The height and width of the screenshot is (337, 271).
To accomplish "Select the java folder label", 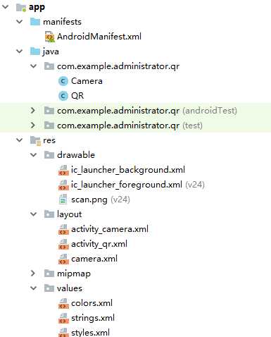I will click(x=51, y=51).
